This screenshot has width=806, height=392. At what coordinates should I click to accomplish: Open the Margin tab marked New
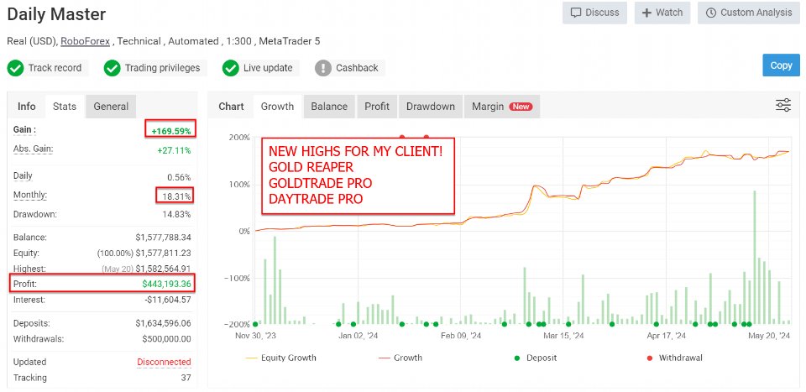(502, 107)
